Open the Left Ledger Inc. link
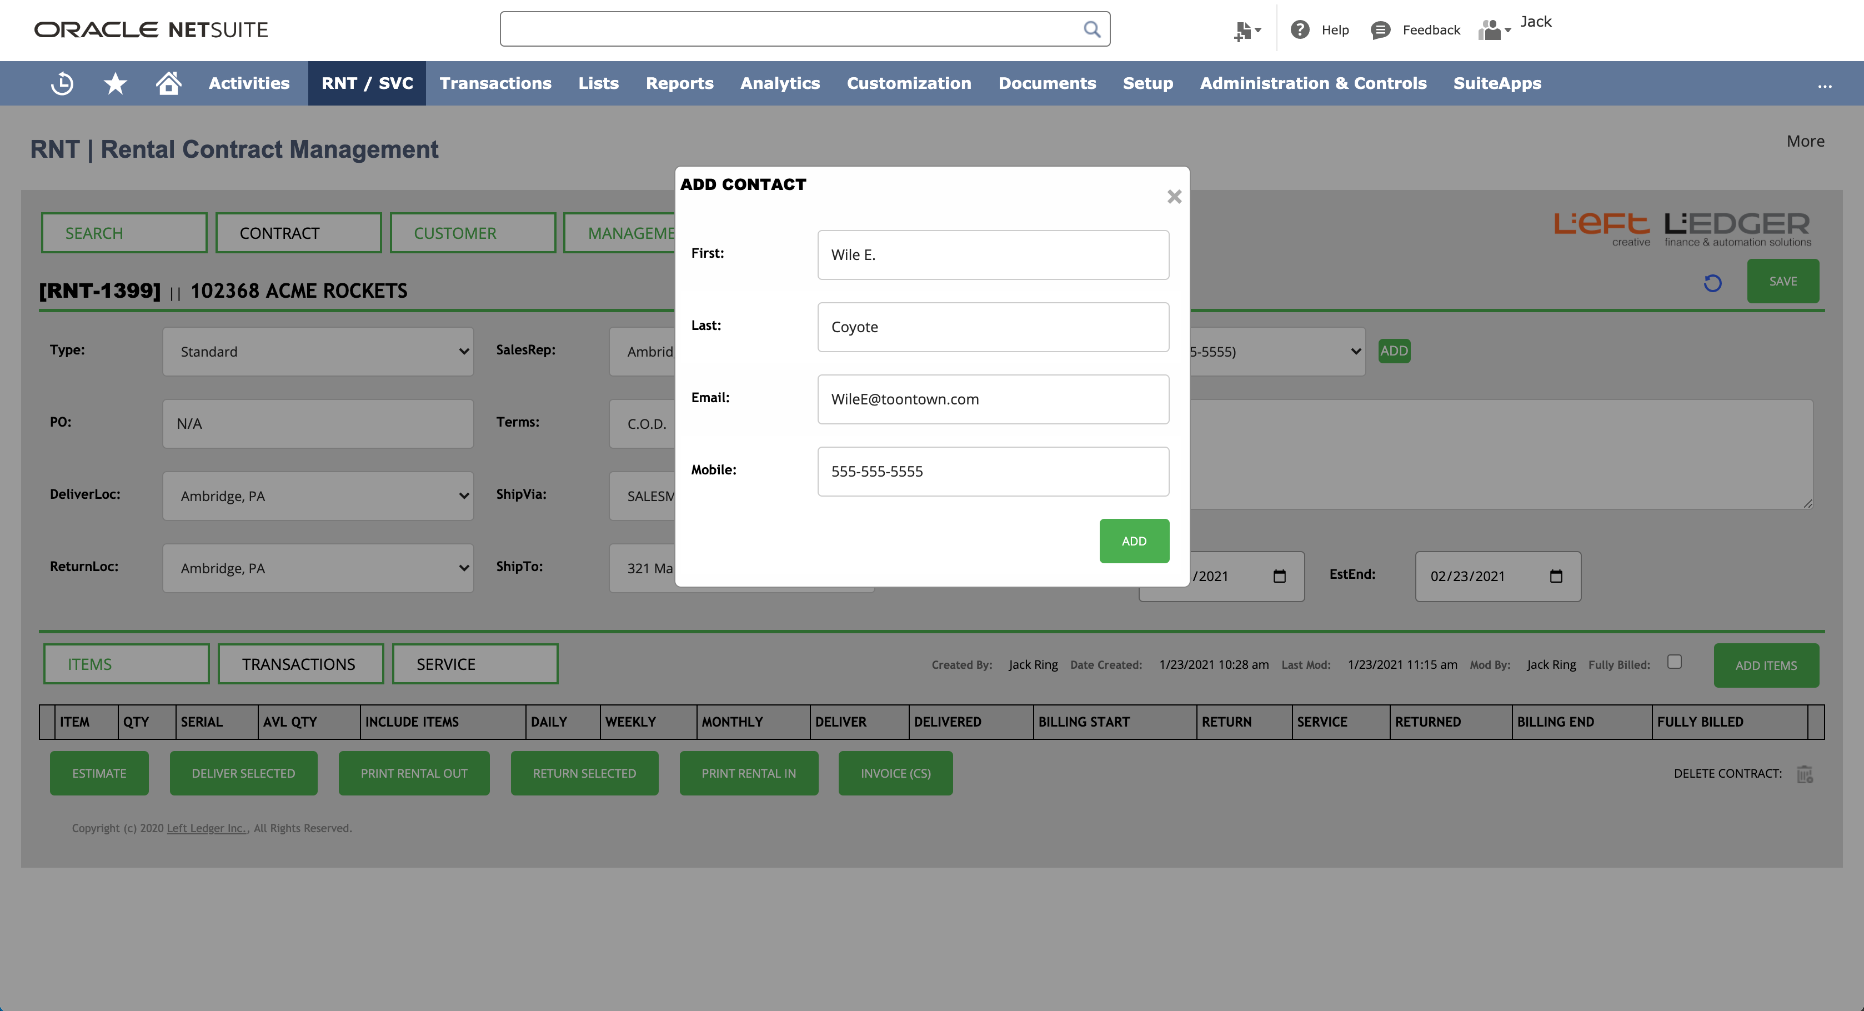The height and width of the screenshot is (1011, 1864). pos(206,829)
